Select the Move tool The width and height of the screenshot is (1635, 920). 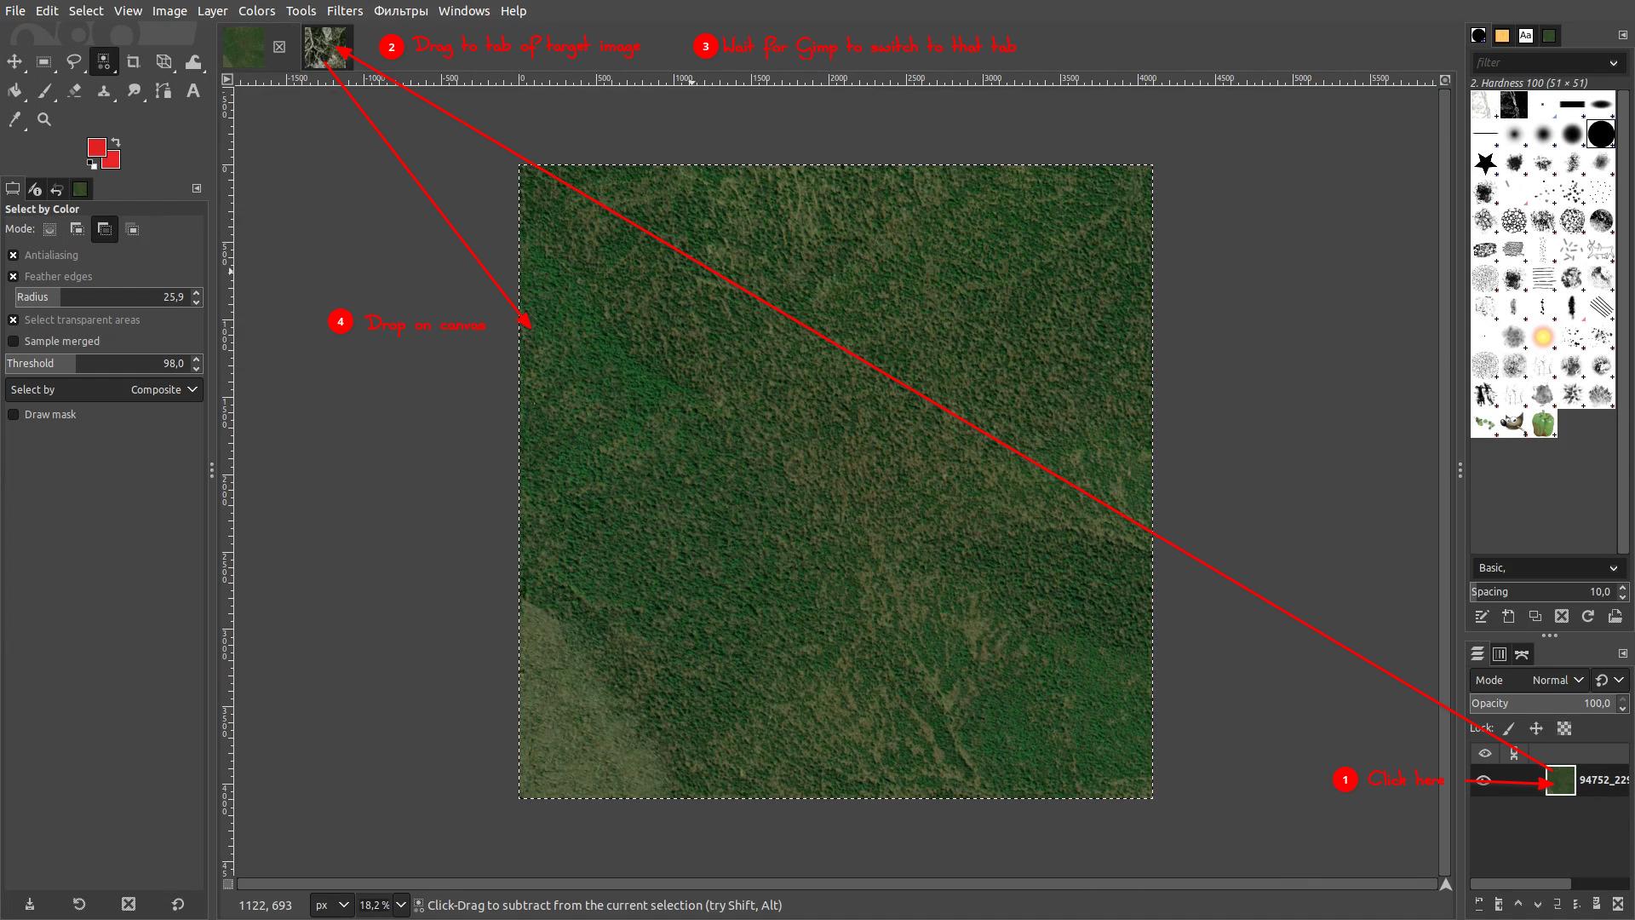pos(14,62)
